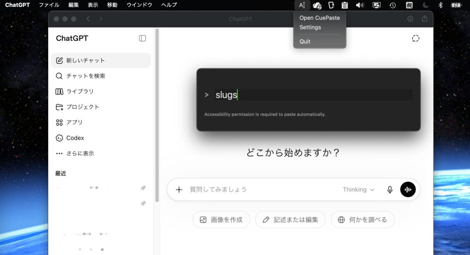
Task: Click the magnifier search icon in sidebar
Action: coord(59,76)
